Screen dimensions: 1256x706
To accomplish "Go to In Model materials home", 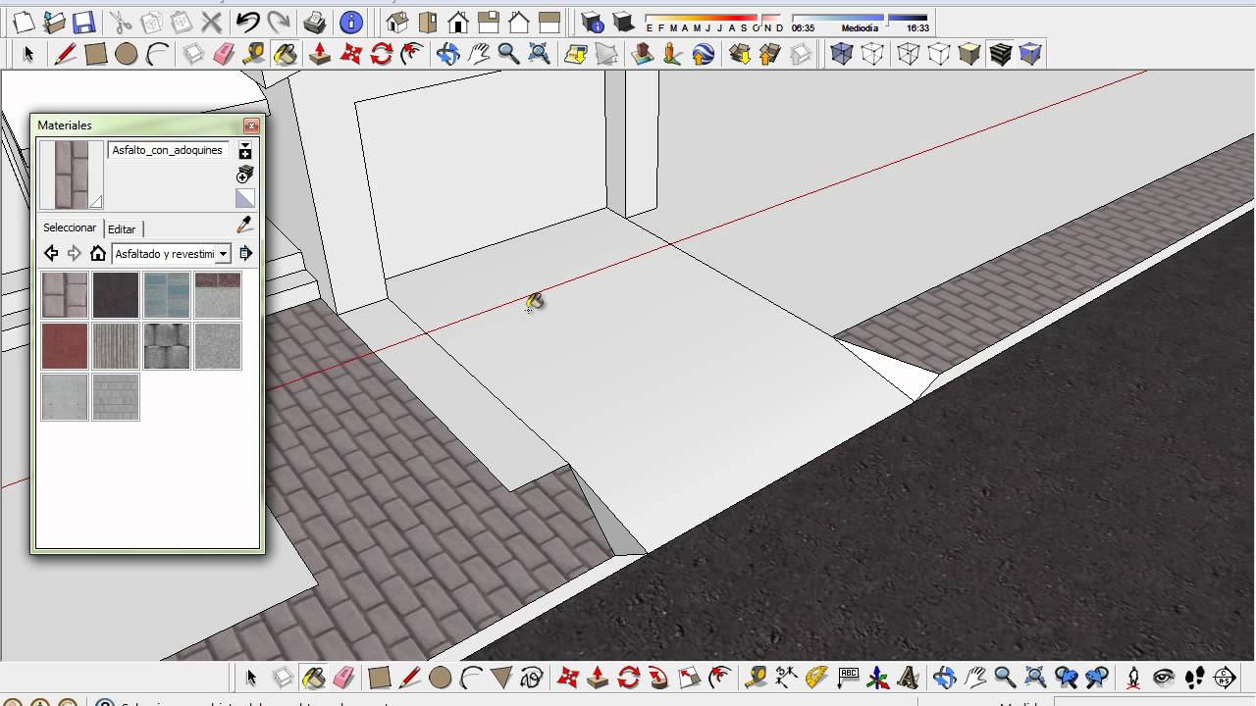I will [97, 253].
